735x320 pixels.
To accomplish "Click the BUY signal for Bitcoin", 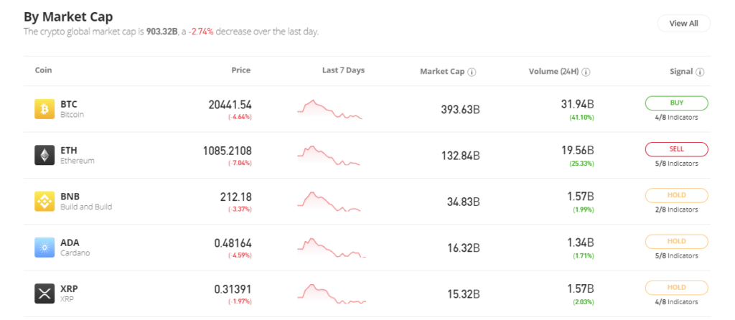I will (676, 103).
